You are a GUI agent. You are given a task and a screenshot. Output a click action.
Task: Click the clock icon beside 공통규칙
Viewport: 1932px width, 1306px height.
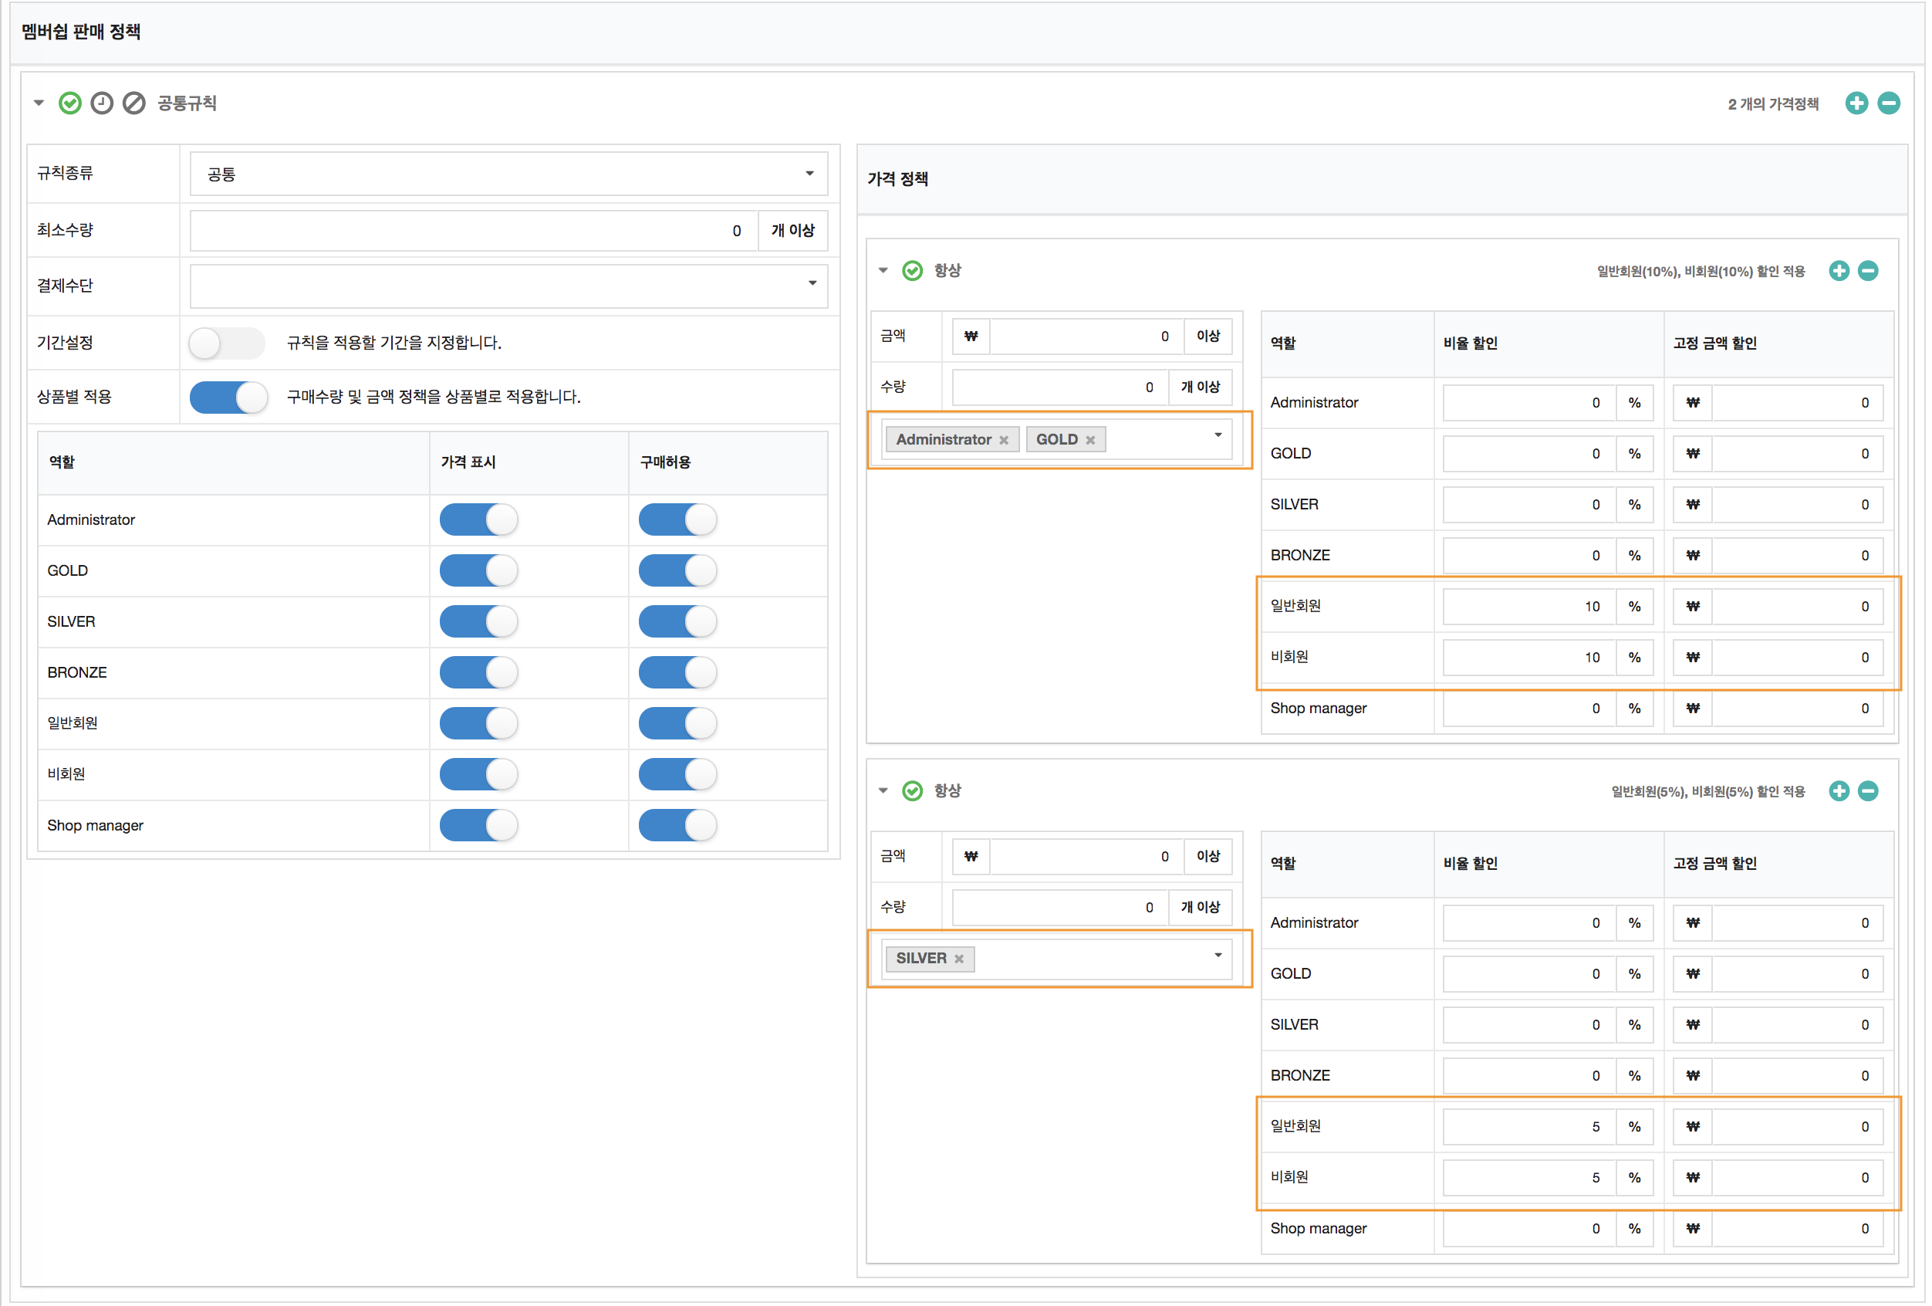point(101,103)
